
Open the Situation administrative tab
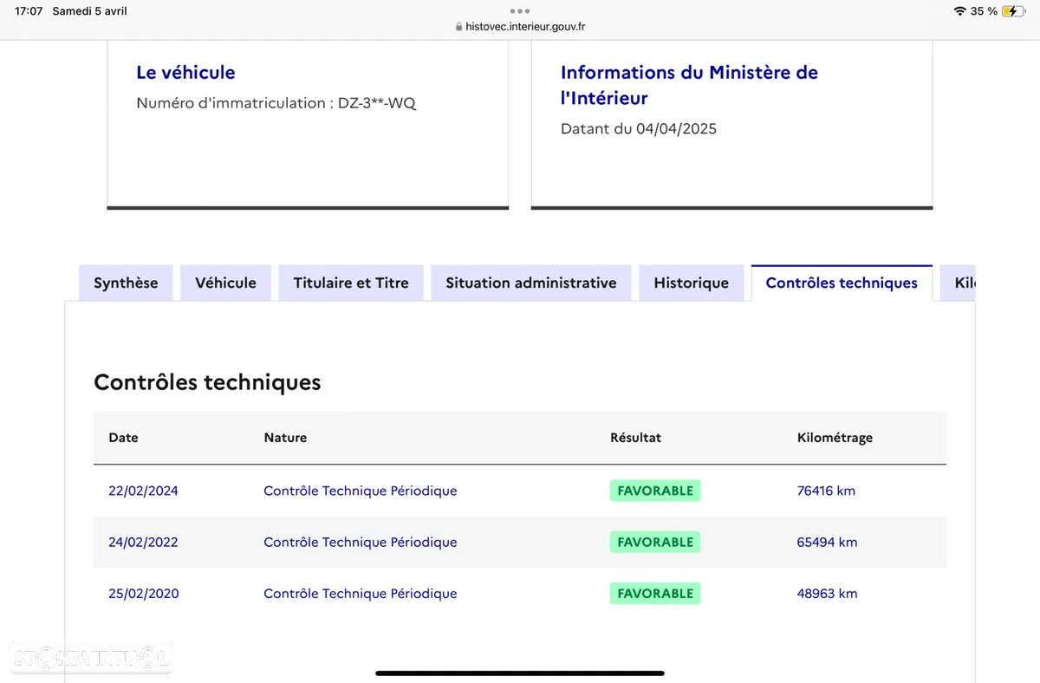(531, 283)
